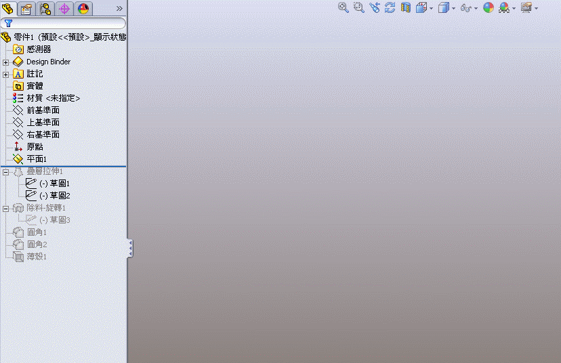Open View Settings dropdown arrow

pyautogui.click(x=537, y=8)
